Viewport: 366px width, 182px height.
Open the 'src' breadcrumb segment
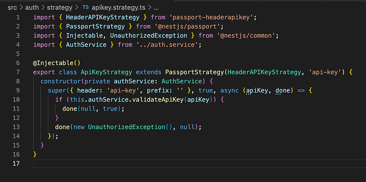tap(12, 8)
